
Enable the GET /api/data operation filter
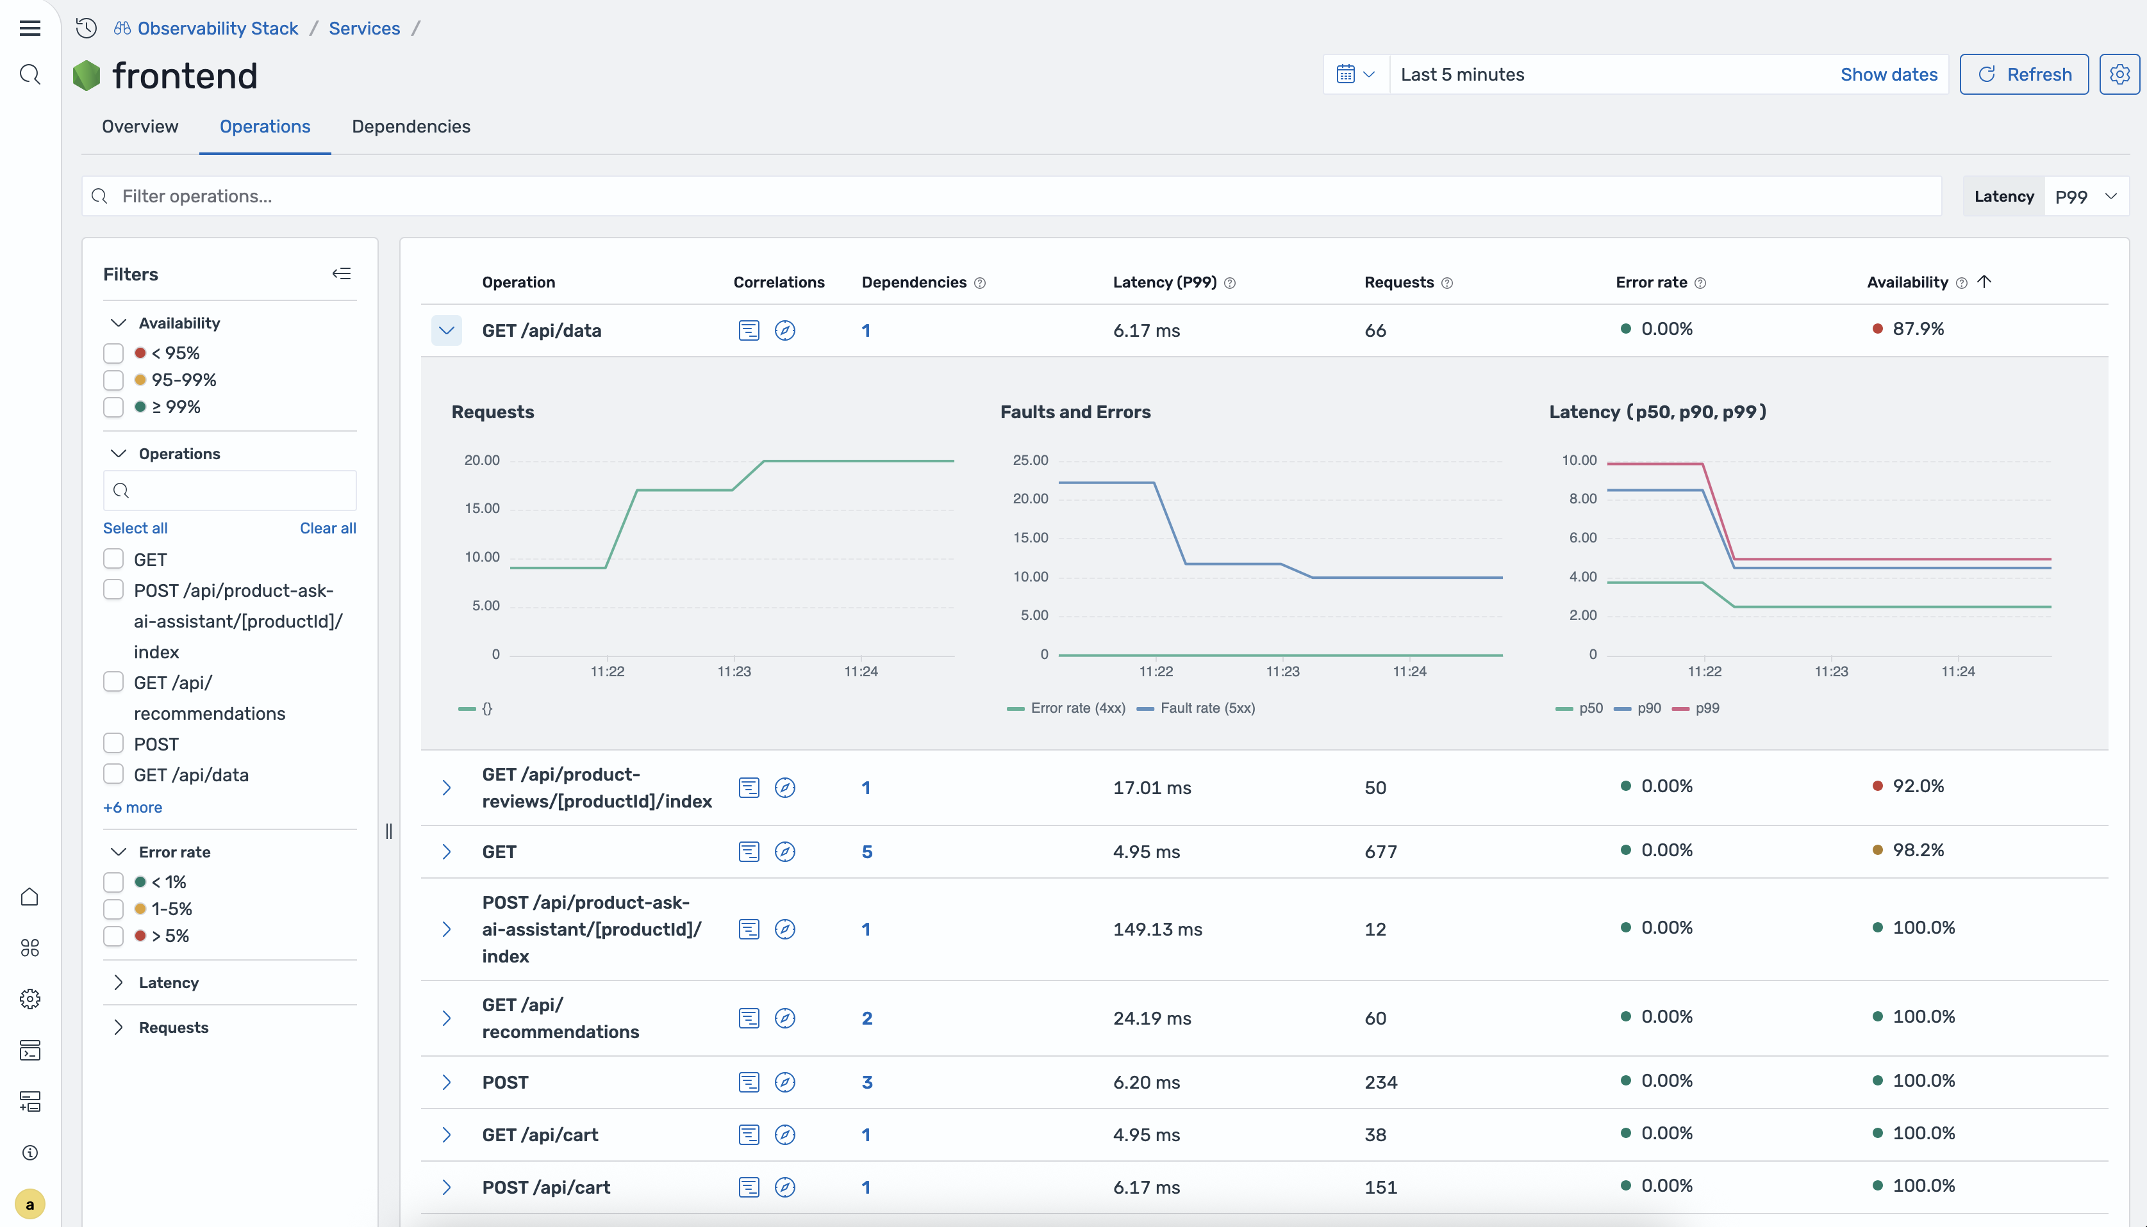pyautogui.click(x=113, y=774)
